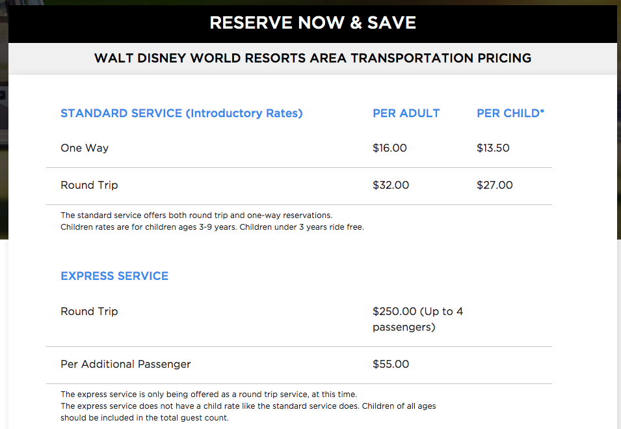
Task: Select the express Round Trip row label
Action: pos(89,311)
